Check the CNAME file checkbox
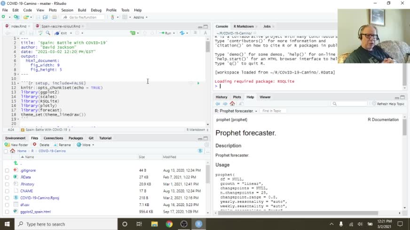This screenshot has height=230, width=410. (x=7, y=191)
